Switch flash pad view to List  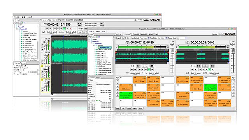coord(123,108)
